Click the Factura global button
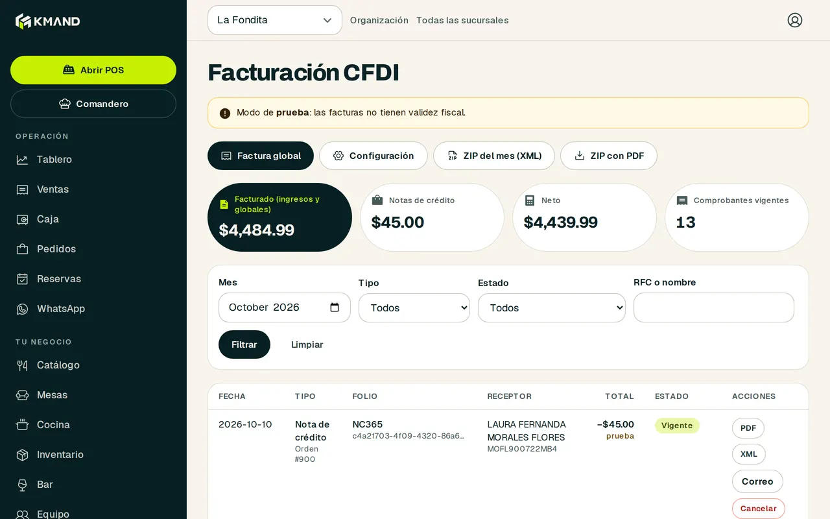The width and height of the screenshot is (830, 519). [261, 156]
